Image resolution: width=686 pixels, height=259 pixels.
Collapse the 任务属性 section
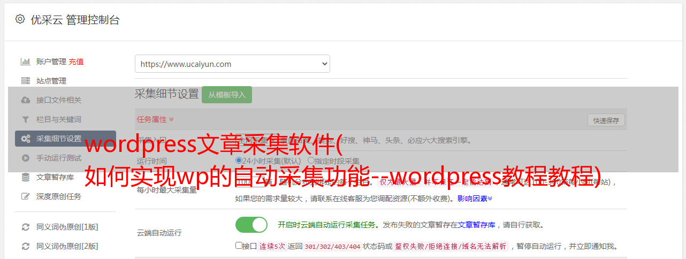(155, 119)
